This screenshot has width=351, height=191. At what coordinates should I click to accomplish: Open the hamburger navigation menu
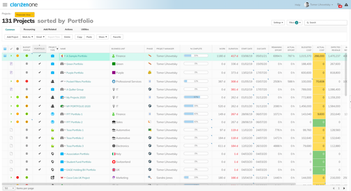click(x=5, y=5)
